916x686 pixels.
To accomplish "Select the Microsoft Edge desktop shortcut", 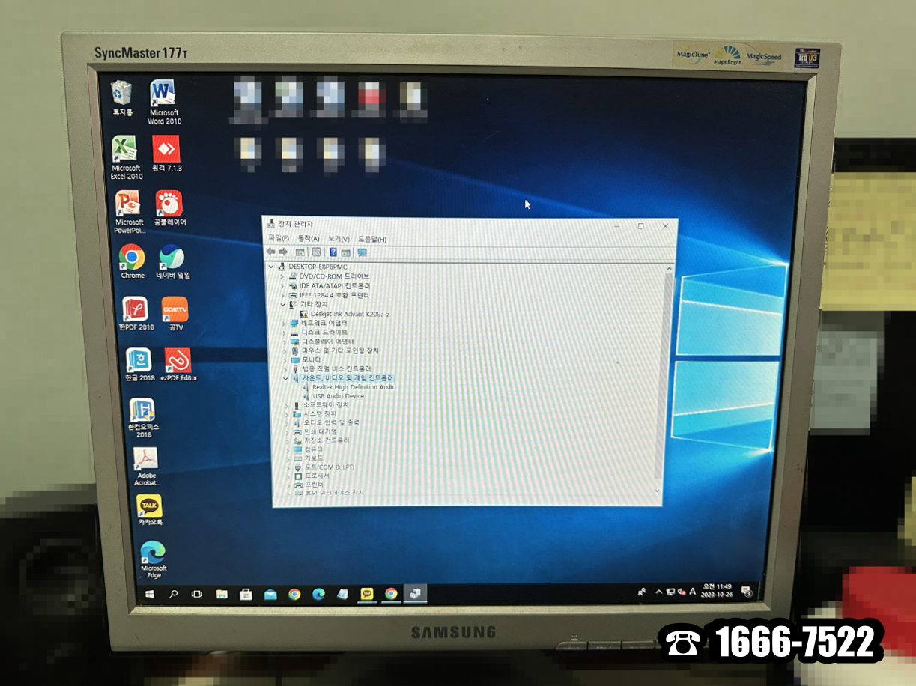I will point(153,560).
